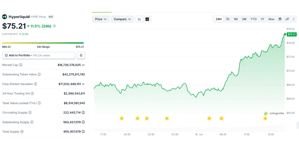Select the YTD time range
Image resolution: width=299 pixels, height=148 pixels.
click(254, 19)
